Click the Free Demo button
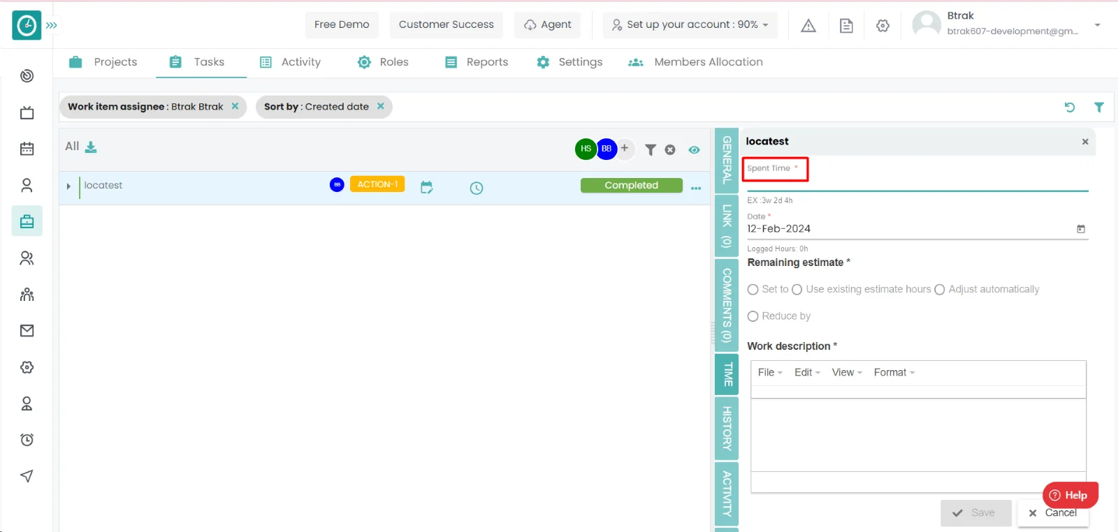The height and width of the screenshot is (532, 1118). click(342, 24)
